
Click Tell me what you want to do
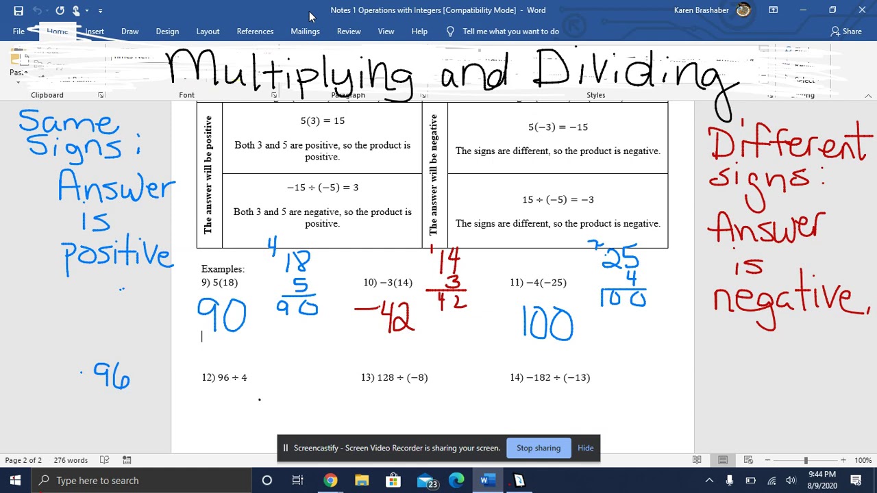tap(503, 31)
